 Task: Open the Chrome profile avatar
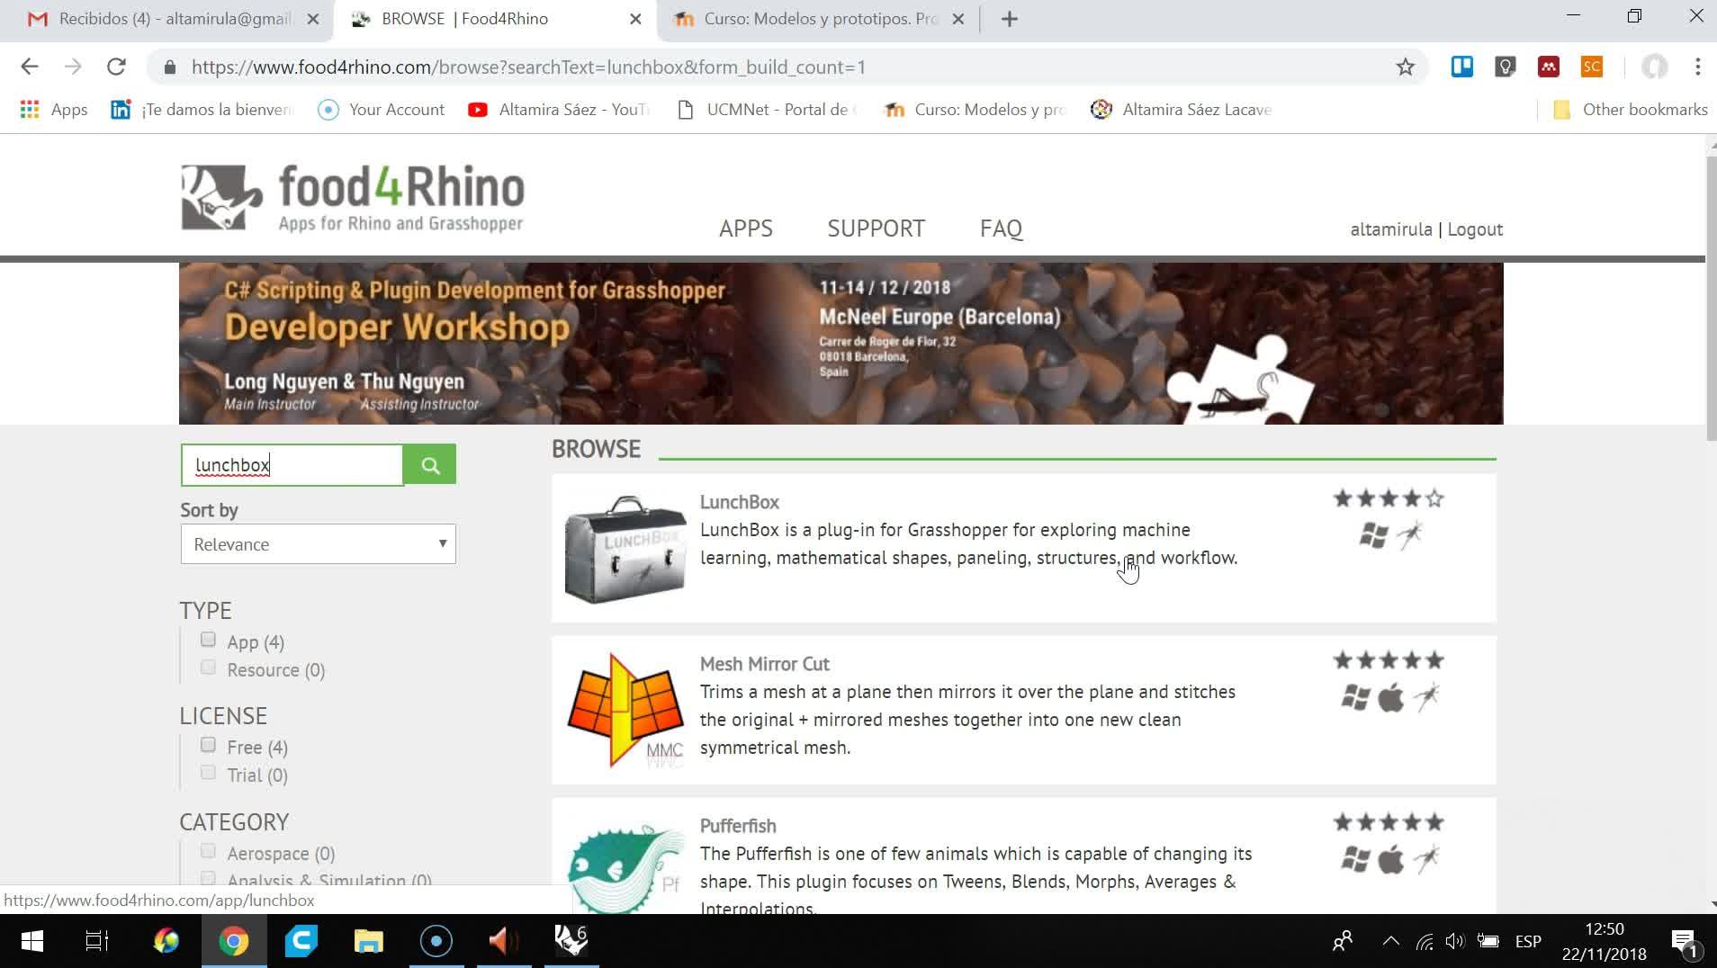pyautogui.click(x=1654, y=67)
